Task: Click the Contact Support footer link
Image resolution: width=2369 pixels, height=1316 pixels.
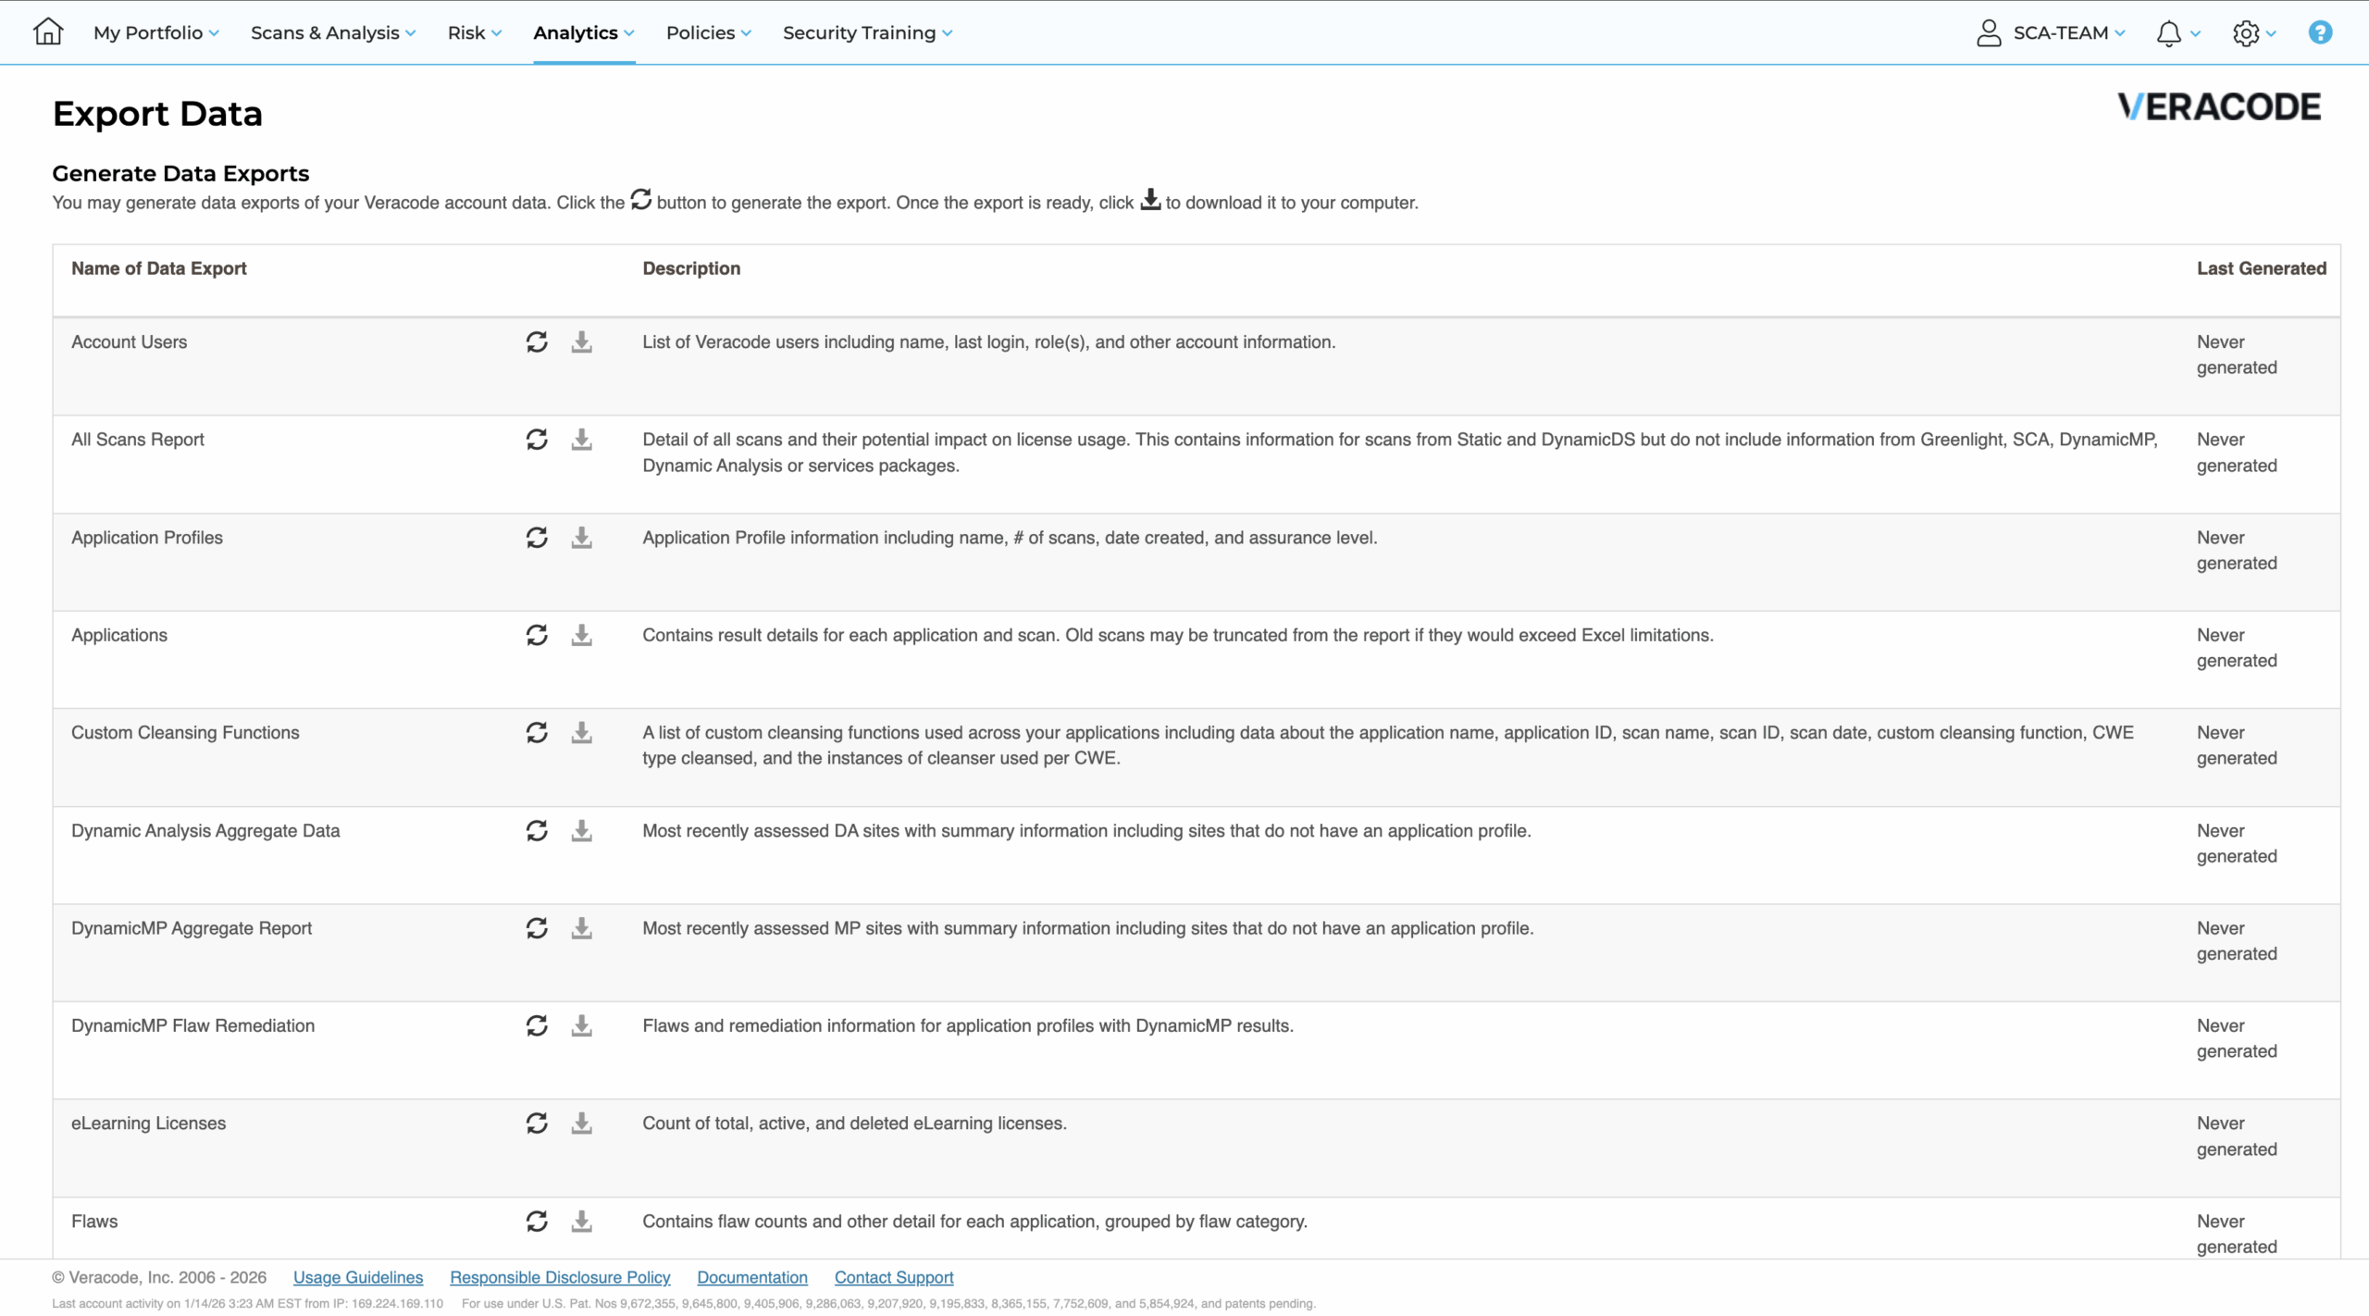Action: point(893,1277)
